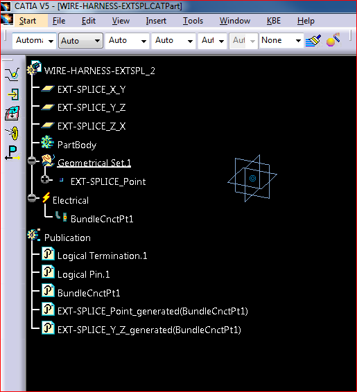Screen dimensions: 357x392
Task: Open the fourth 'Auto' dropdown in toolbar
Action: click(x=173, y=40)
